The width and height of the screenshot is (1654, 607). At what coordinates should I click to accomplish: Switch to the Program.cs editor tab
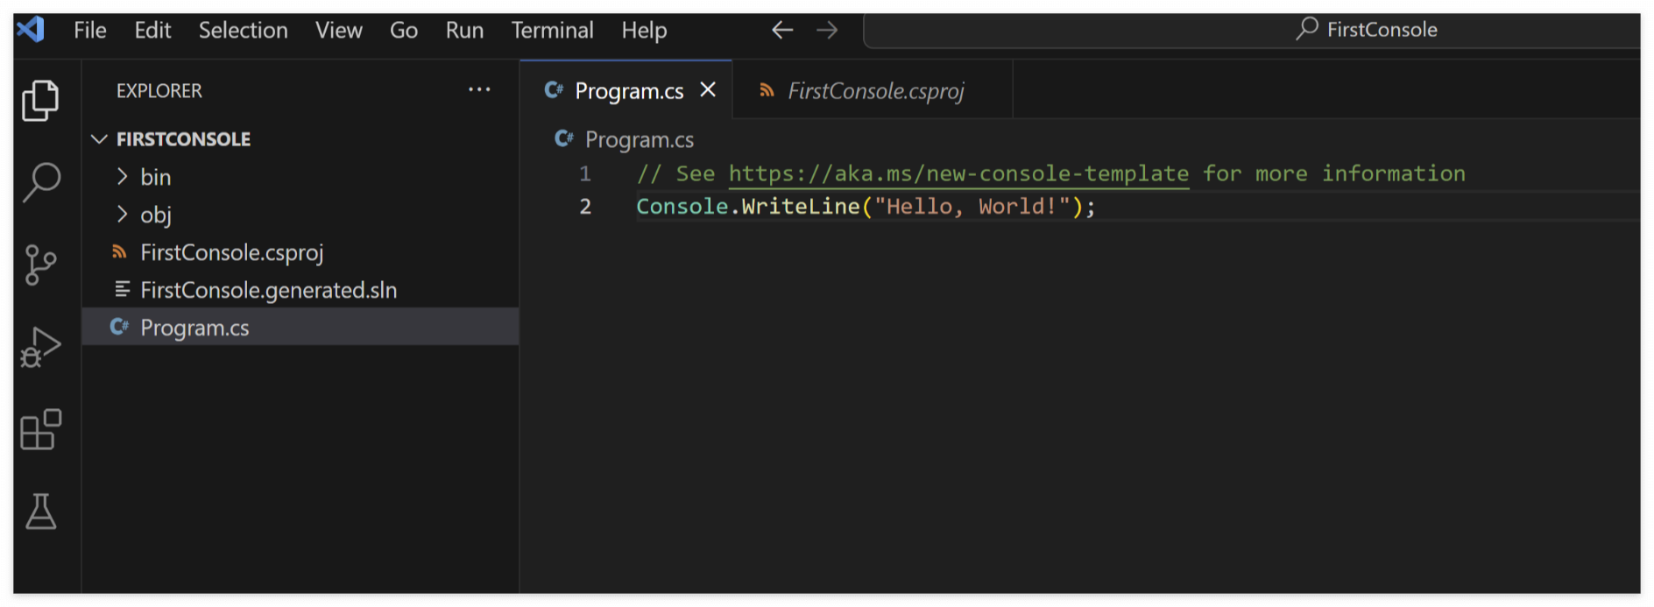[626, 90]
